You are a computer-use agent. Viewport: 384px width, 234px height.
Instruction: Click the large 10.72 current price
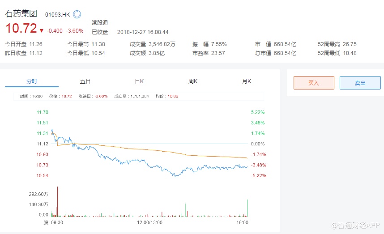21,29
